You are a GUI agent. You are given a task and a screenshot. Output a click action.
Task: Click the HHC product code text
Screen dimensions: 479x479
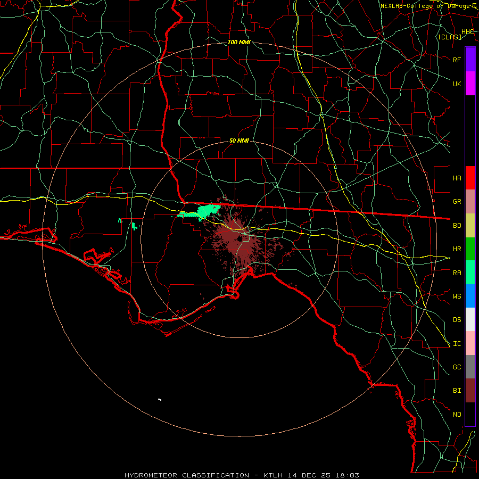(468, 32)
